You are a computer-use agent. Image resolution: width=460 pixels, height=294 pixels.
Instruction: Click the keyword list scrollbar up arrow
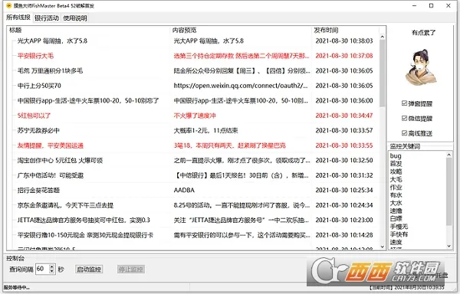point(449,155)
